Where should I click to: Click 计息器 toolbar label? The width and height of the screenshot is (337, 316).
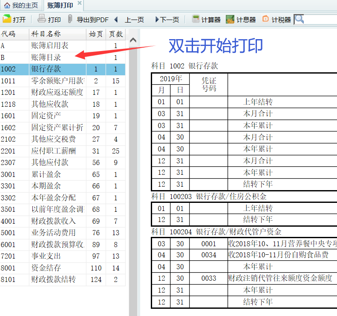point(246,20)
